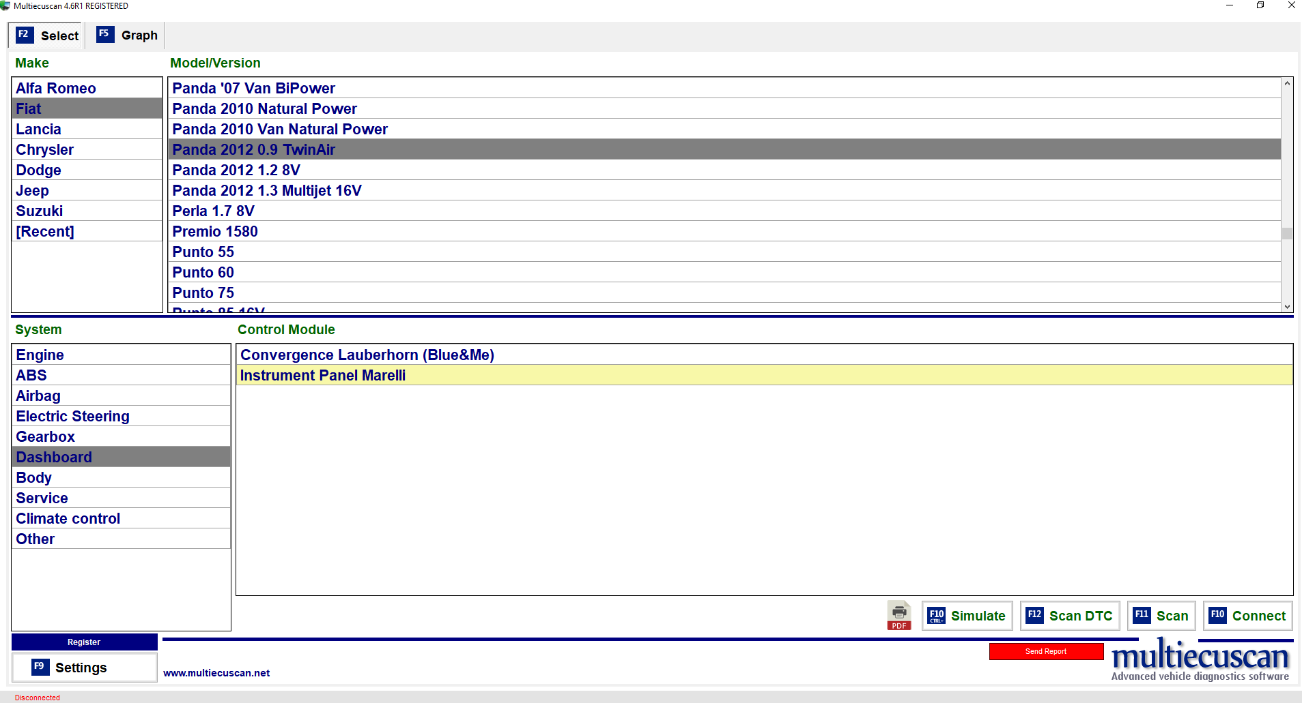Choose Panda 2012 0.9 TwinAir model
This screenshot has width=1302, height=703.
[x=724, y=149]
